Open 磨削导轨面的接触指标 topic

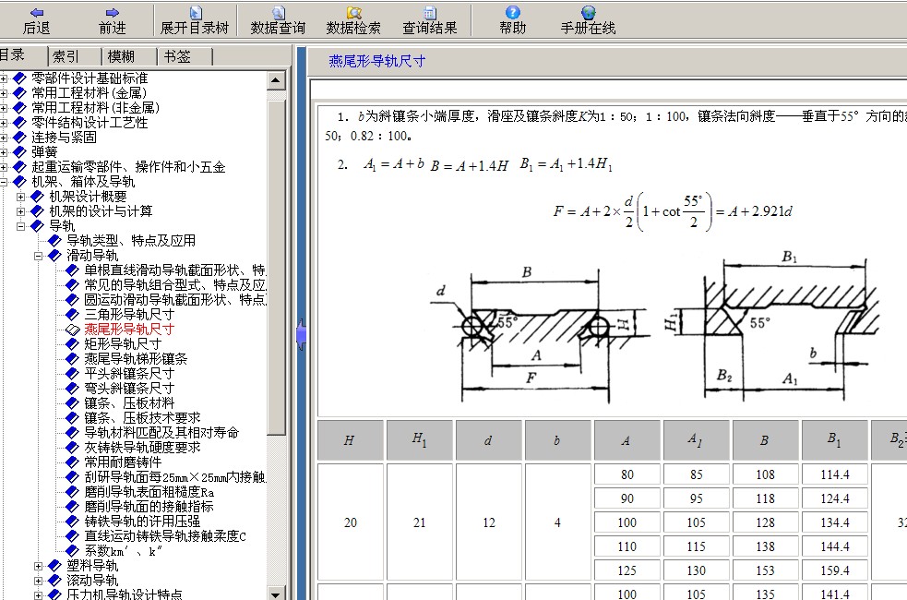click(149, 506)
